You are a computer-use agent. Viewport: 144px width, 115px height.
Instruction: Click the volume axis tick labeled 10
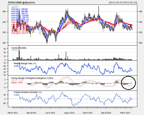click(5, 56)
